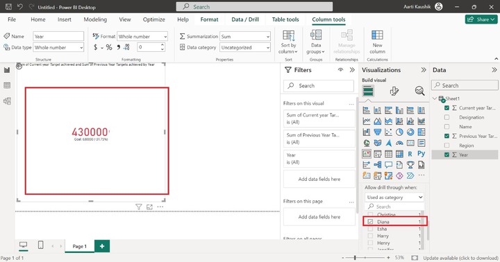Check the Name field
This screenshot has width=500, height=262.
pyautogui.click(x=447, y=127)
